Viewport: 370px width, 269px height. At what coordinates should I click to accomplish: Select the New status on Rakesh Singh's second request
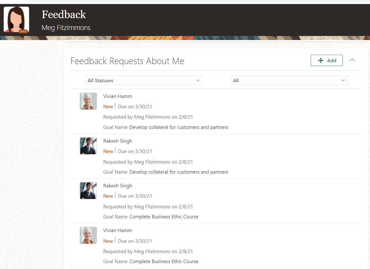pos(108,151)
